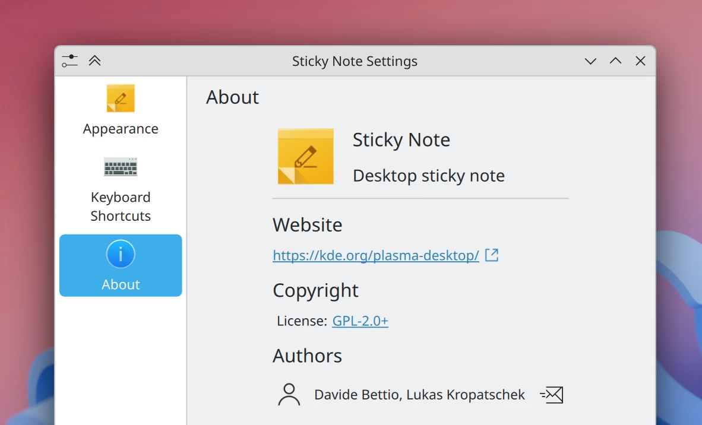
Task: Open the kde.org/plasma-desktop website link
Action: [375, 255]
